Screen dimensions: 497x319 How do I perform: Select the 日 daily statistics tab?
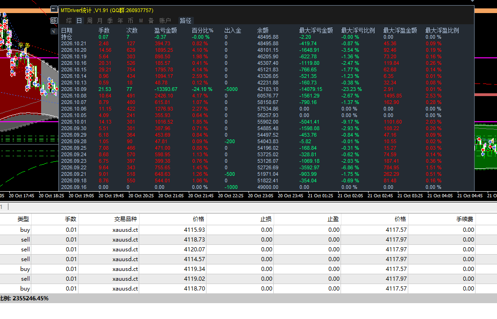click(x=79, y=21)
